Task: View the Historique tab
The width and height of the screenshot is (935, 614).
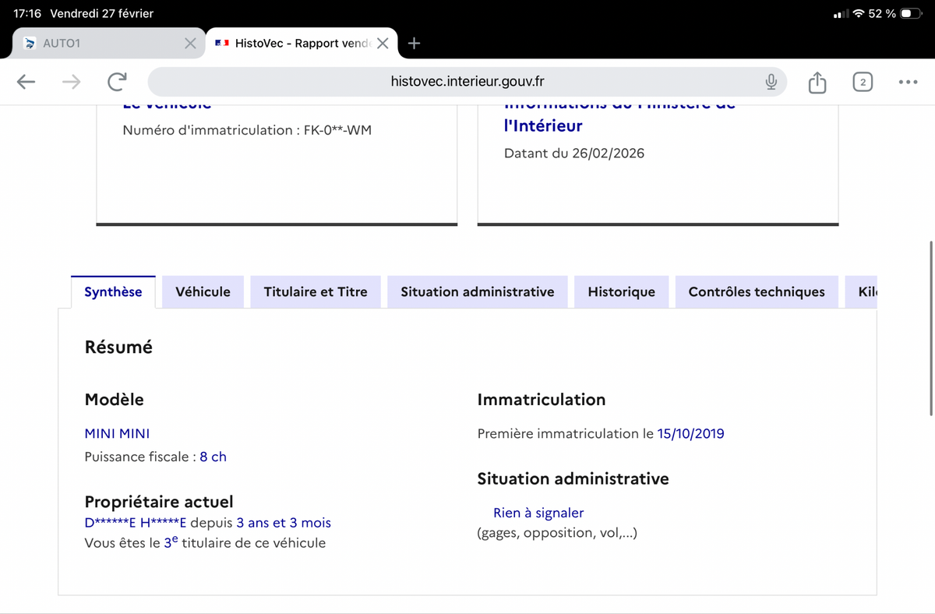Action: tap(621, 292)
